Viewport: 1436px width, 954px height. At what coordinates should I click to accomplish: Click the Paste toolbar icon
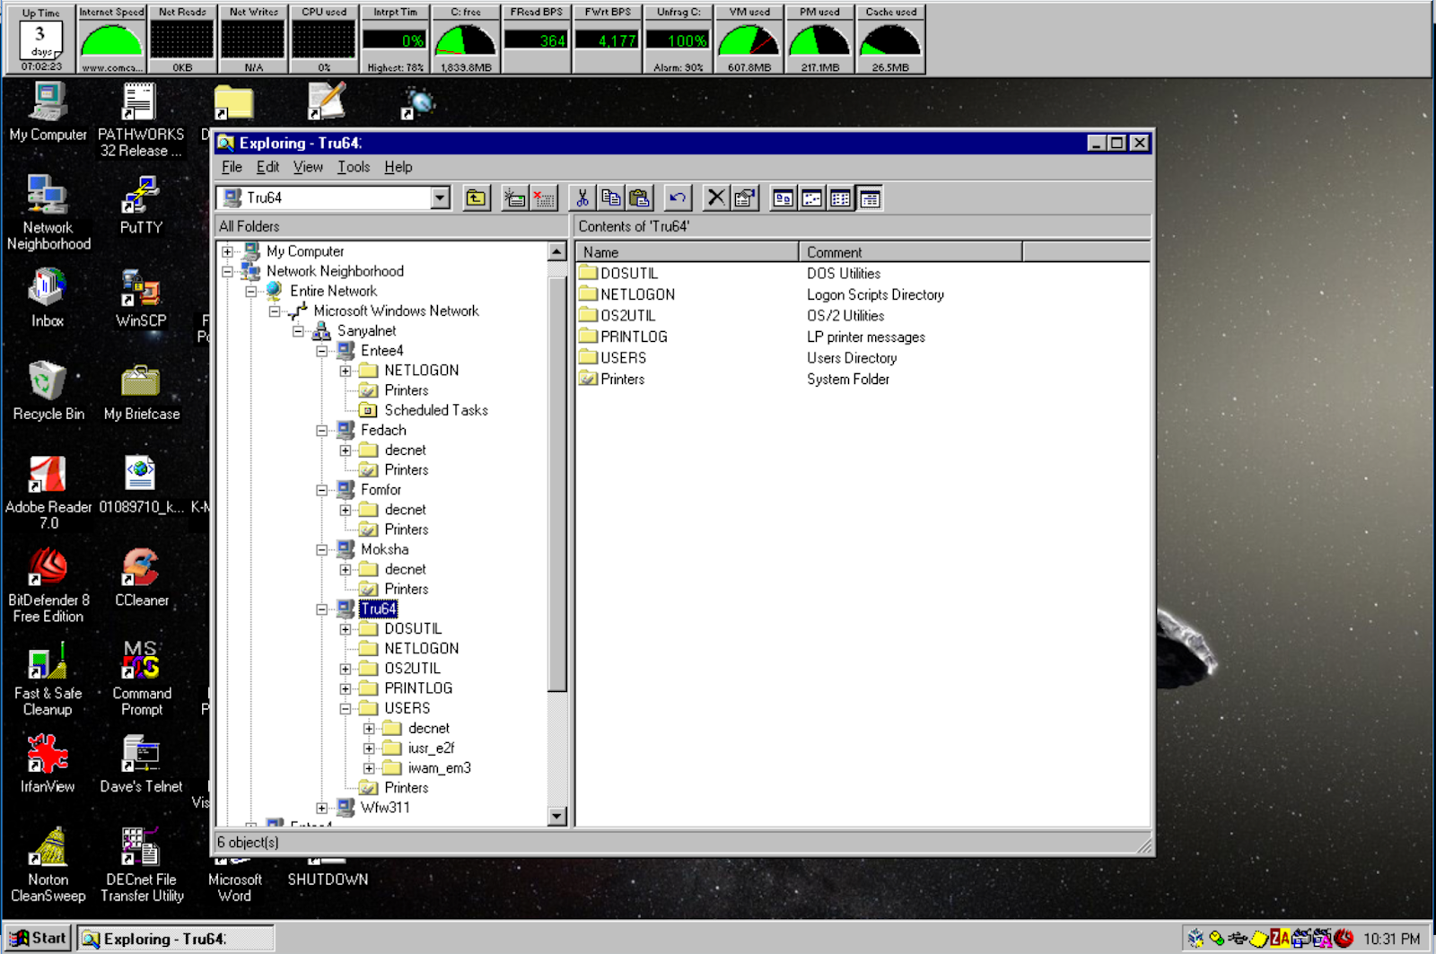(641, 197)
